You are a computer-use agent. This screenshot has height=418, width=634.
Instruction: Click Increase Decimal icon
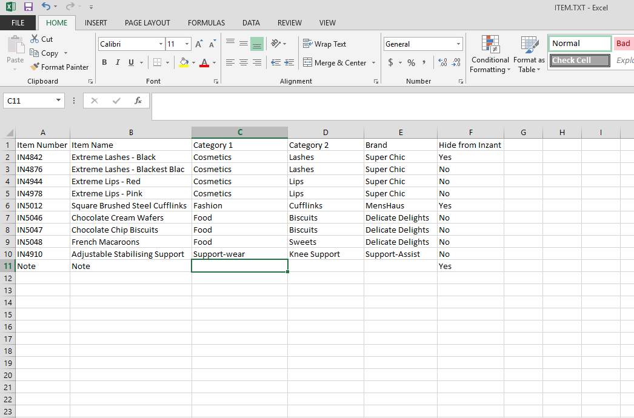coord(442,62)
